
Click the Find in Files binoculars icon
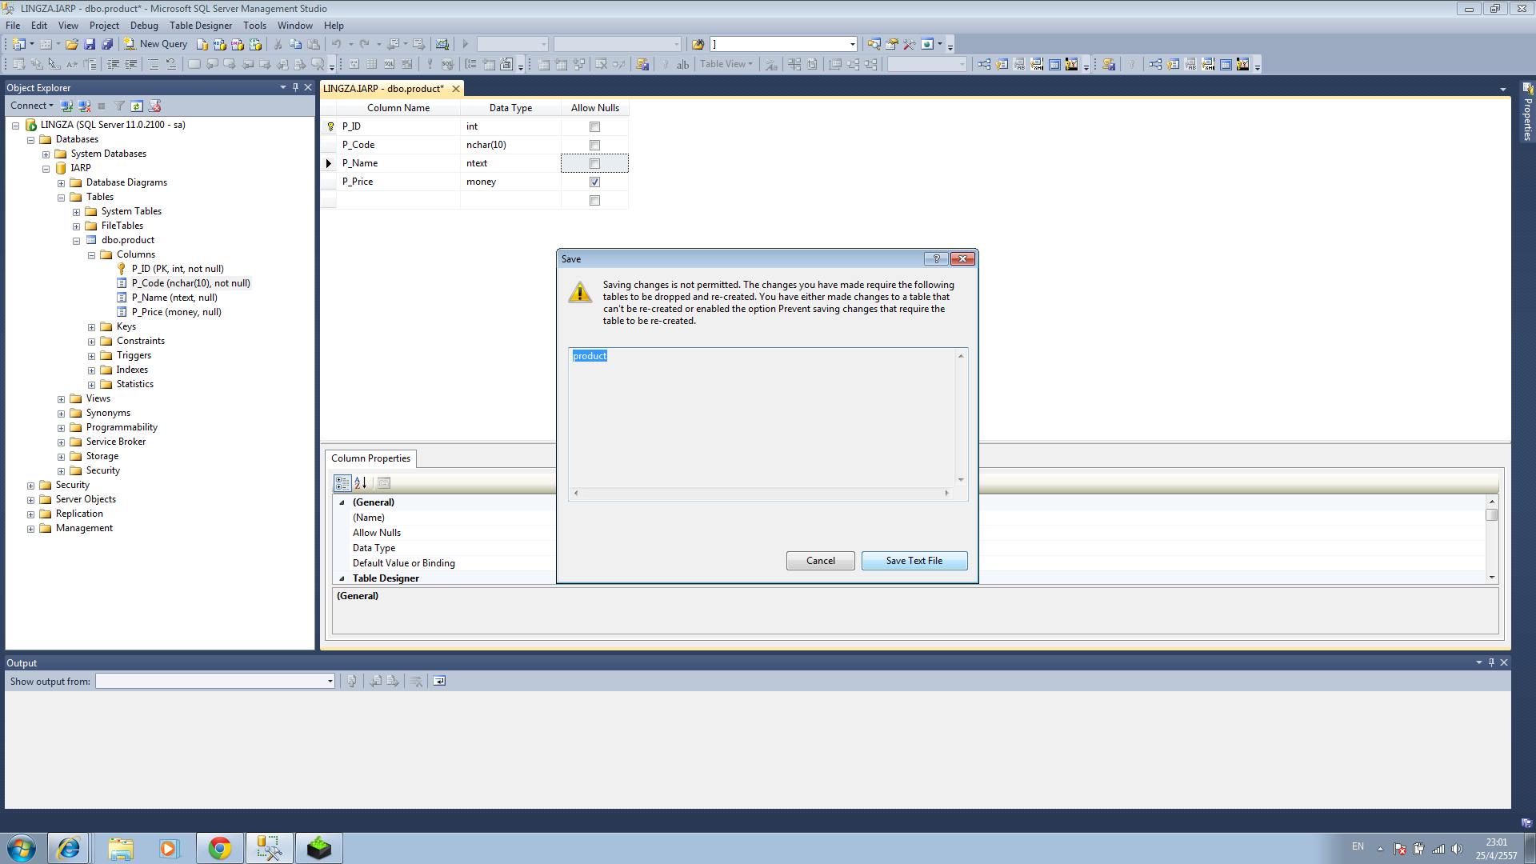click(x=698, y=44)
